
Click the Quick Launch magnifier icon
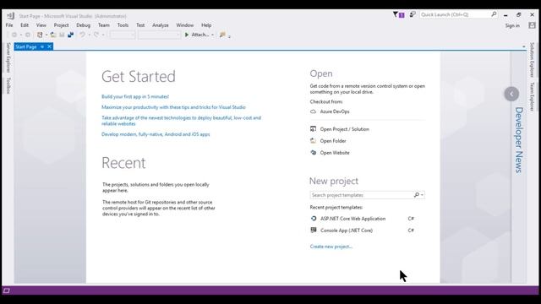494,14
